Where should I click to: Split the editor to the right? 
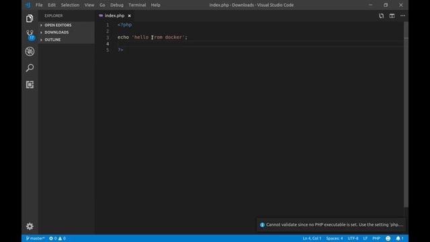tap(392, 15)
